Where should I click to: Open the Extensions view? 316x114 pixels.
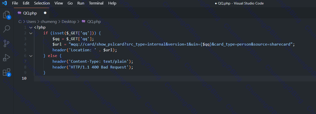coord(7,72)
